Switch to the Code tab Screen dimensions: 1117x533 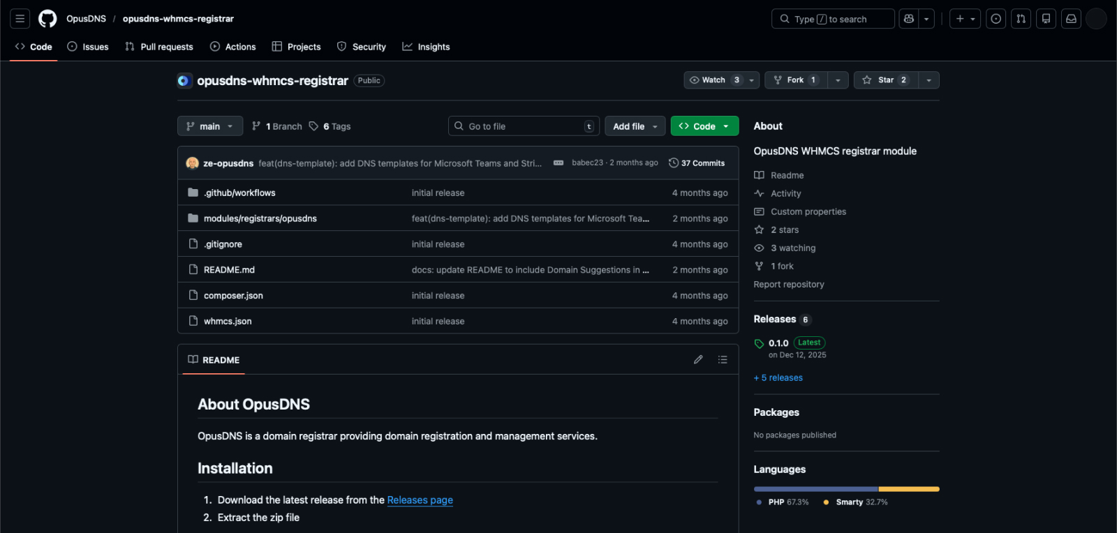click(34, 47)
